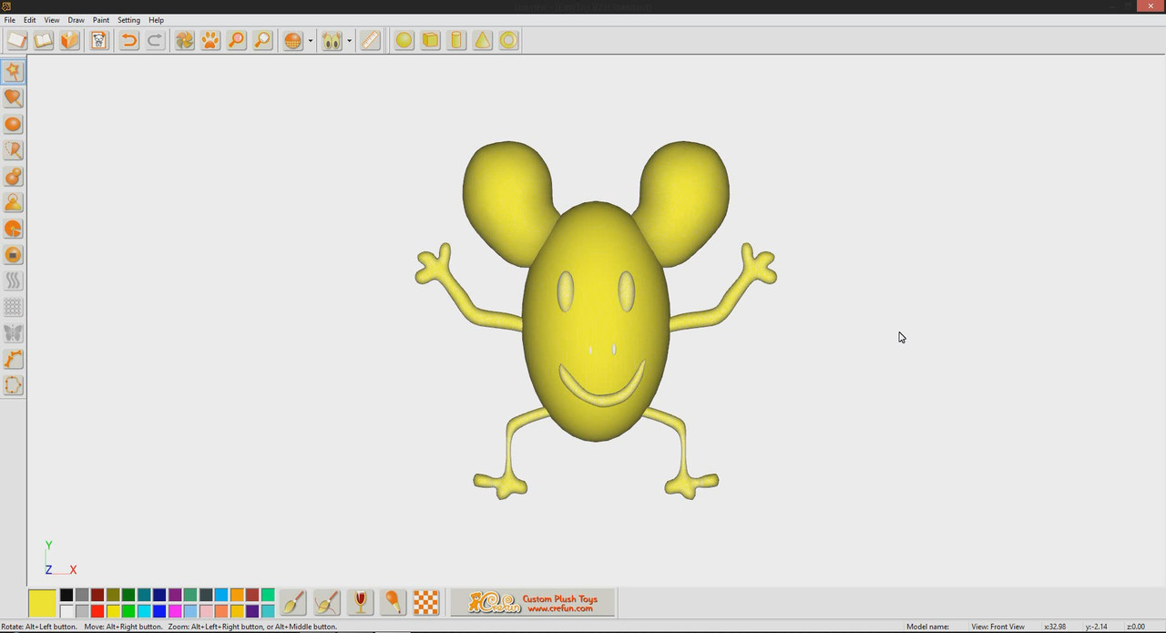Select the dotted loop selection tool
The width and height of the screenshot is (1166, 633).
[14, 385]
